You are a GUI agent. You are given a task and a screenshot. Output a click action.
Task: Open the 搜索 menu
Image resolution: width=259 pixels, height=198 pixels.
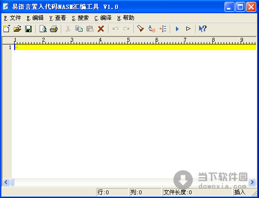click(81, 18)
